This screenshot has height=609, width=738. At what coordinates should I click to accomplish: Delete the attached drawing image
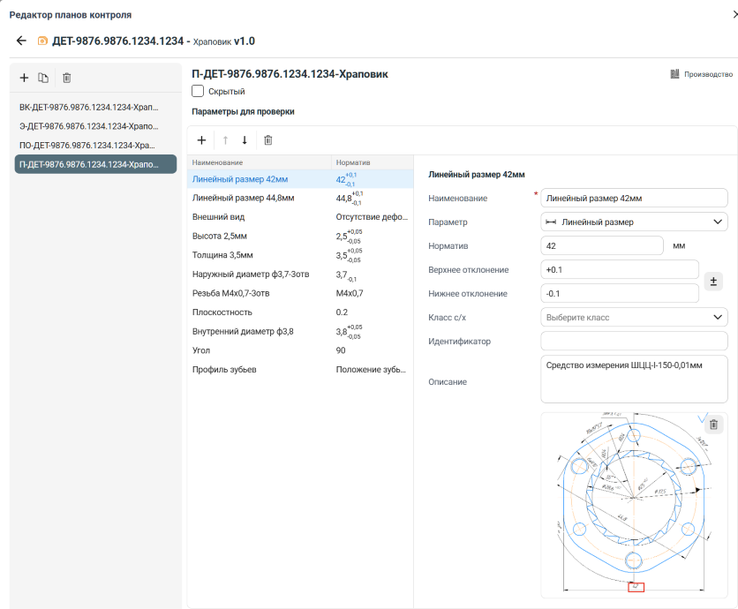tap(713, 425)
